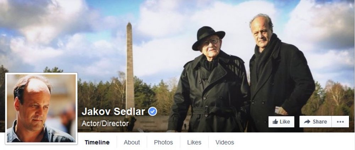
Task: Open the Videos tab
Action: click(x=225, y=142)
